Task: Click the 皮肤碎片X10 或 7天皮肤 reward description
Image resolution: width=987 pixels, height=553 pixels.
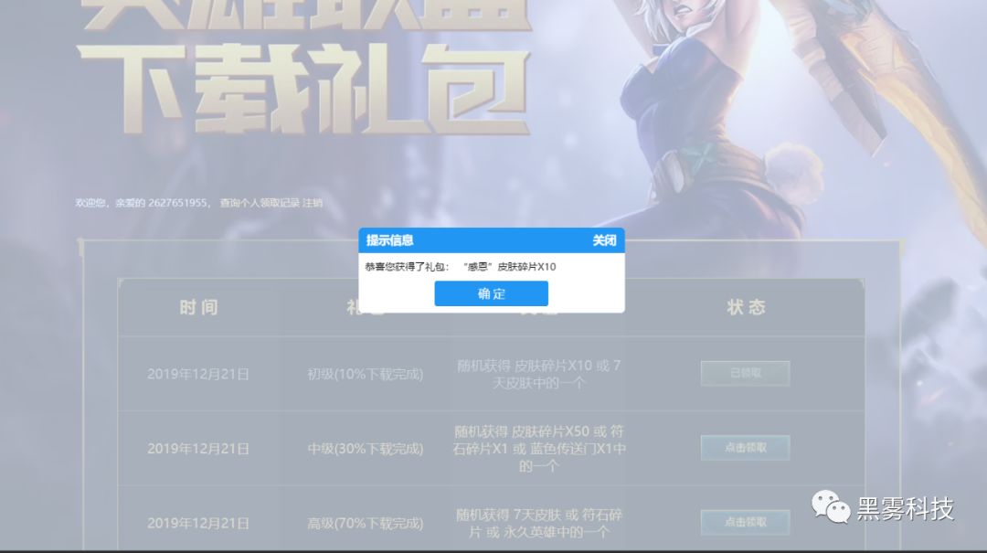Action: 539,374
